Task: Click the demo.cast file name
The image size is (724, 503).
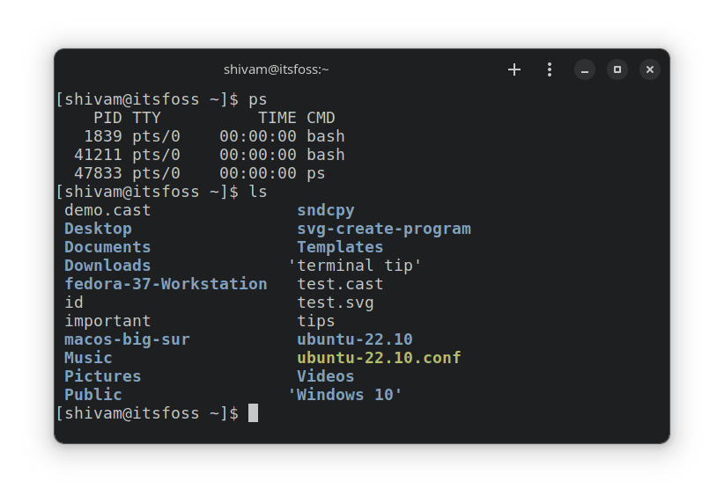Action: click(107, 210)
